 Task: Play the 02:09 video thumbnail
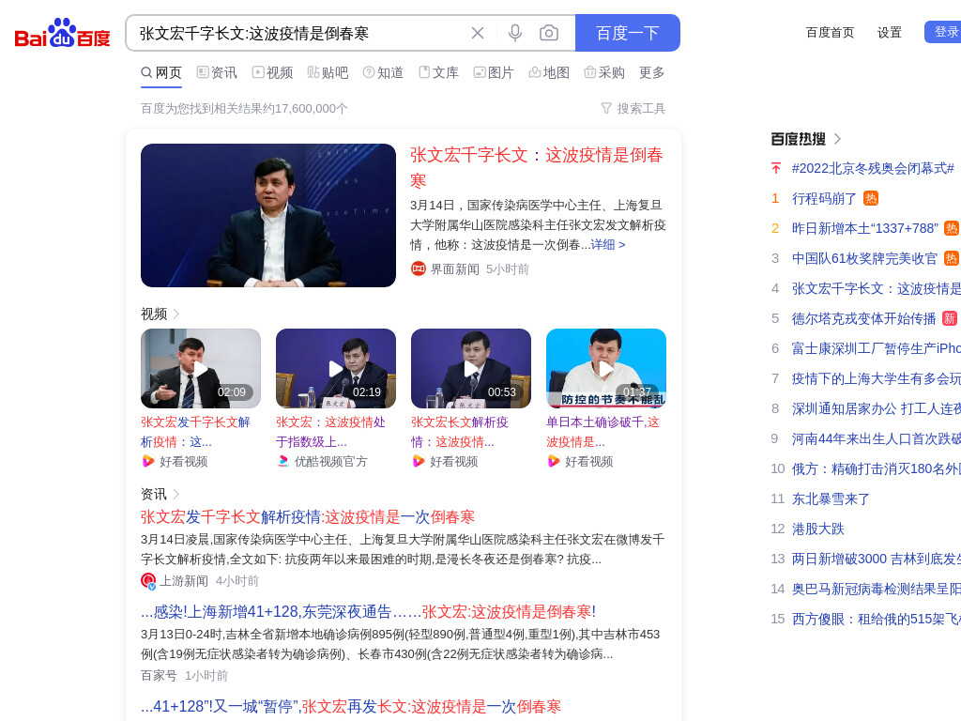(x=201, y=368)
